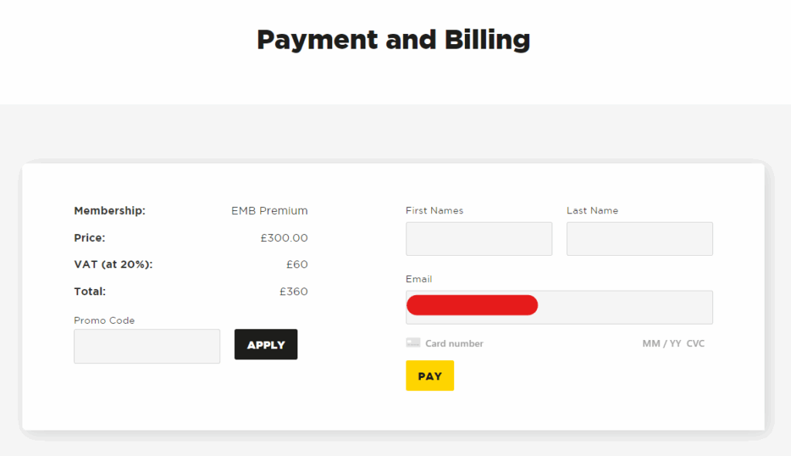Apply the promo code with APPLY button

point(266,345)
